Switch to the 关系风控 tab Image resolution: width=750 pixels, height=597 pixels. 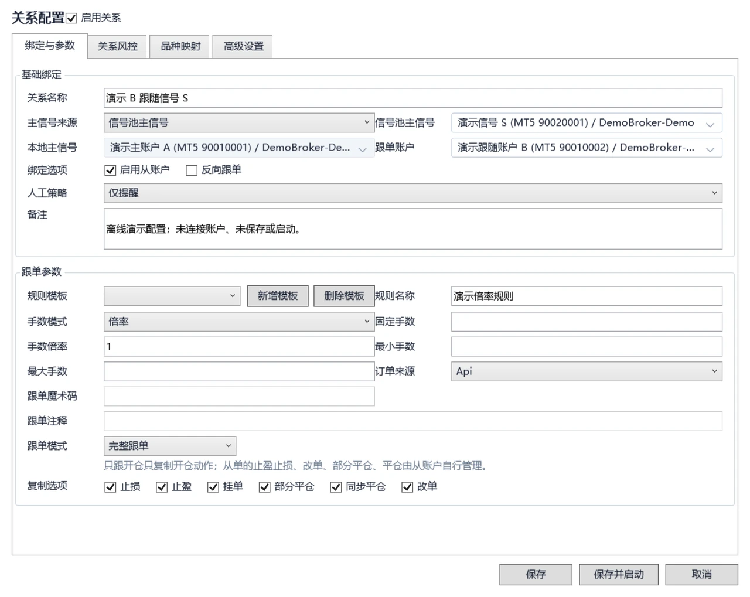(118, 46)
